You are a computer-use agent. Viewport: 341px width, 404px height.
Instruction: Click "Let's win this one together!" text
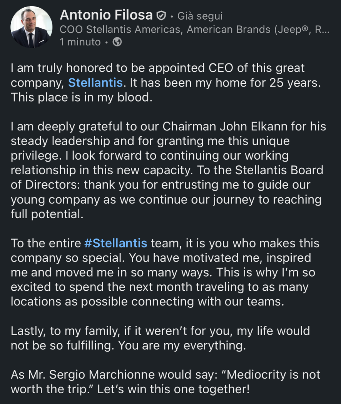pos(173,389)
